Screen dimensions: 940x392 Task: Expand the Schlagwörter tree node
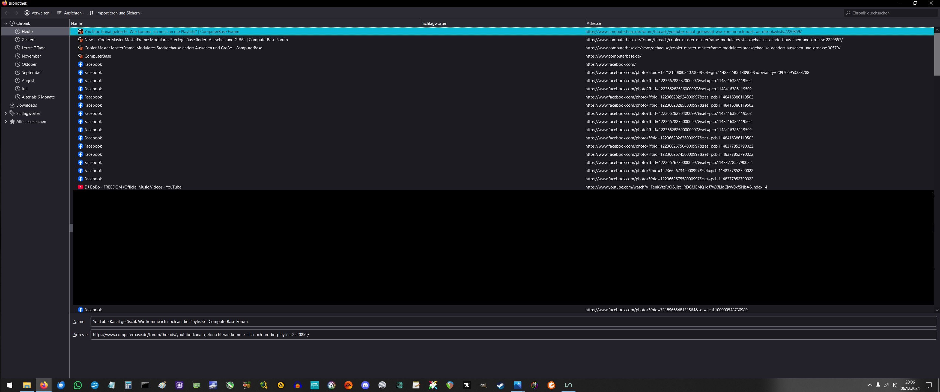[5, 113]
